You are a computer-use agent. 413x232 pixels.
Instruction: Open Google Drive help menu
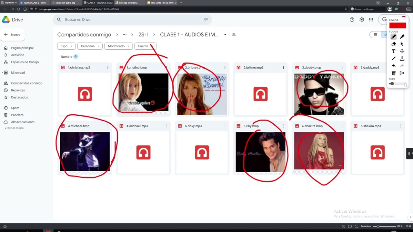pyautogui.click(x=352, y=20)
